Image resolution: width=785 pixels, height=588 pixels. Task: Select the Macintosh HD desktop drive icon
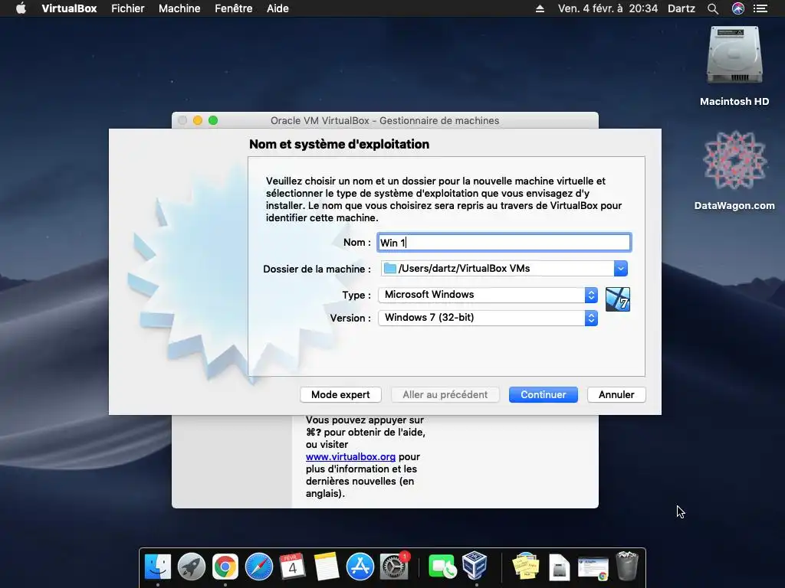734,55
